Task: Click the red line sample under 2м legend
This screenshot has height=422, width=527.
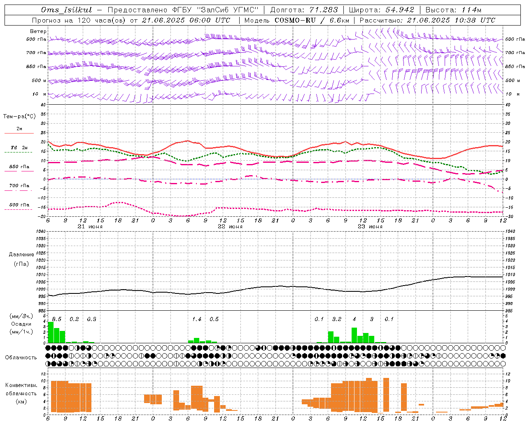Action: pyautogui.click(x=19, y=133)
